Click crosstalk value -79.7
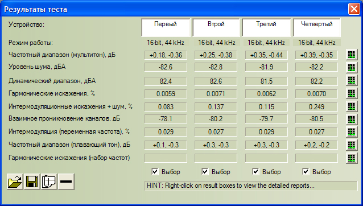Image resolution: width=363 pixels, height=206 pixels. [x=266, y=119]
